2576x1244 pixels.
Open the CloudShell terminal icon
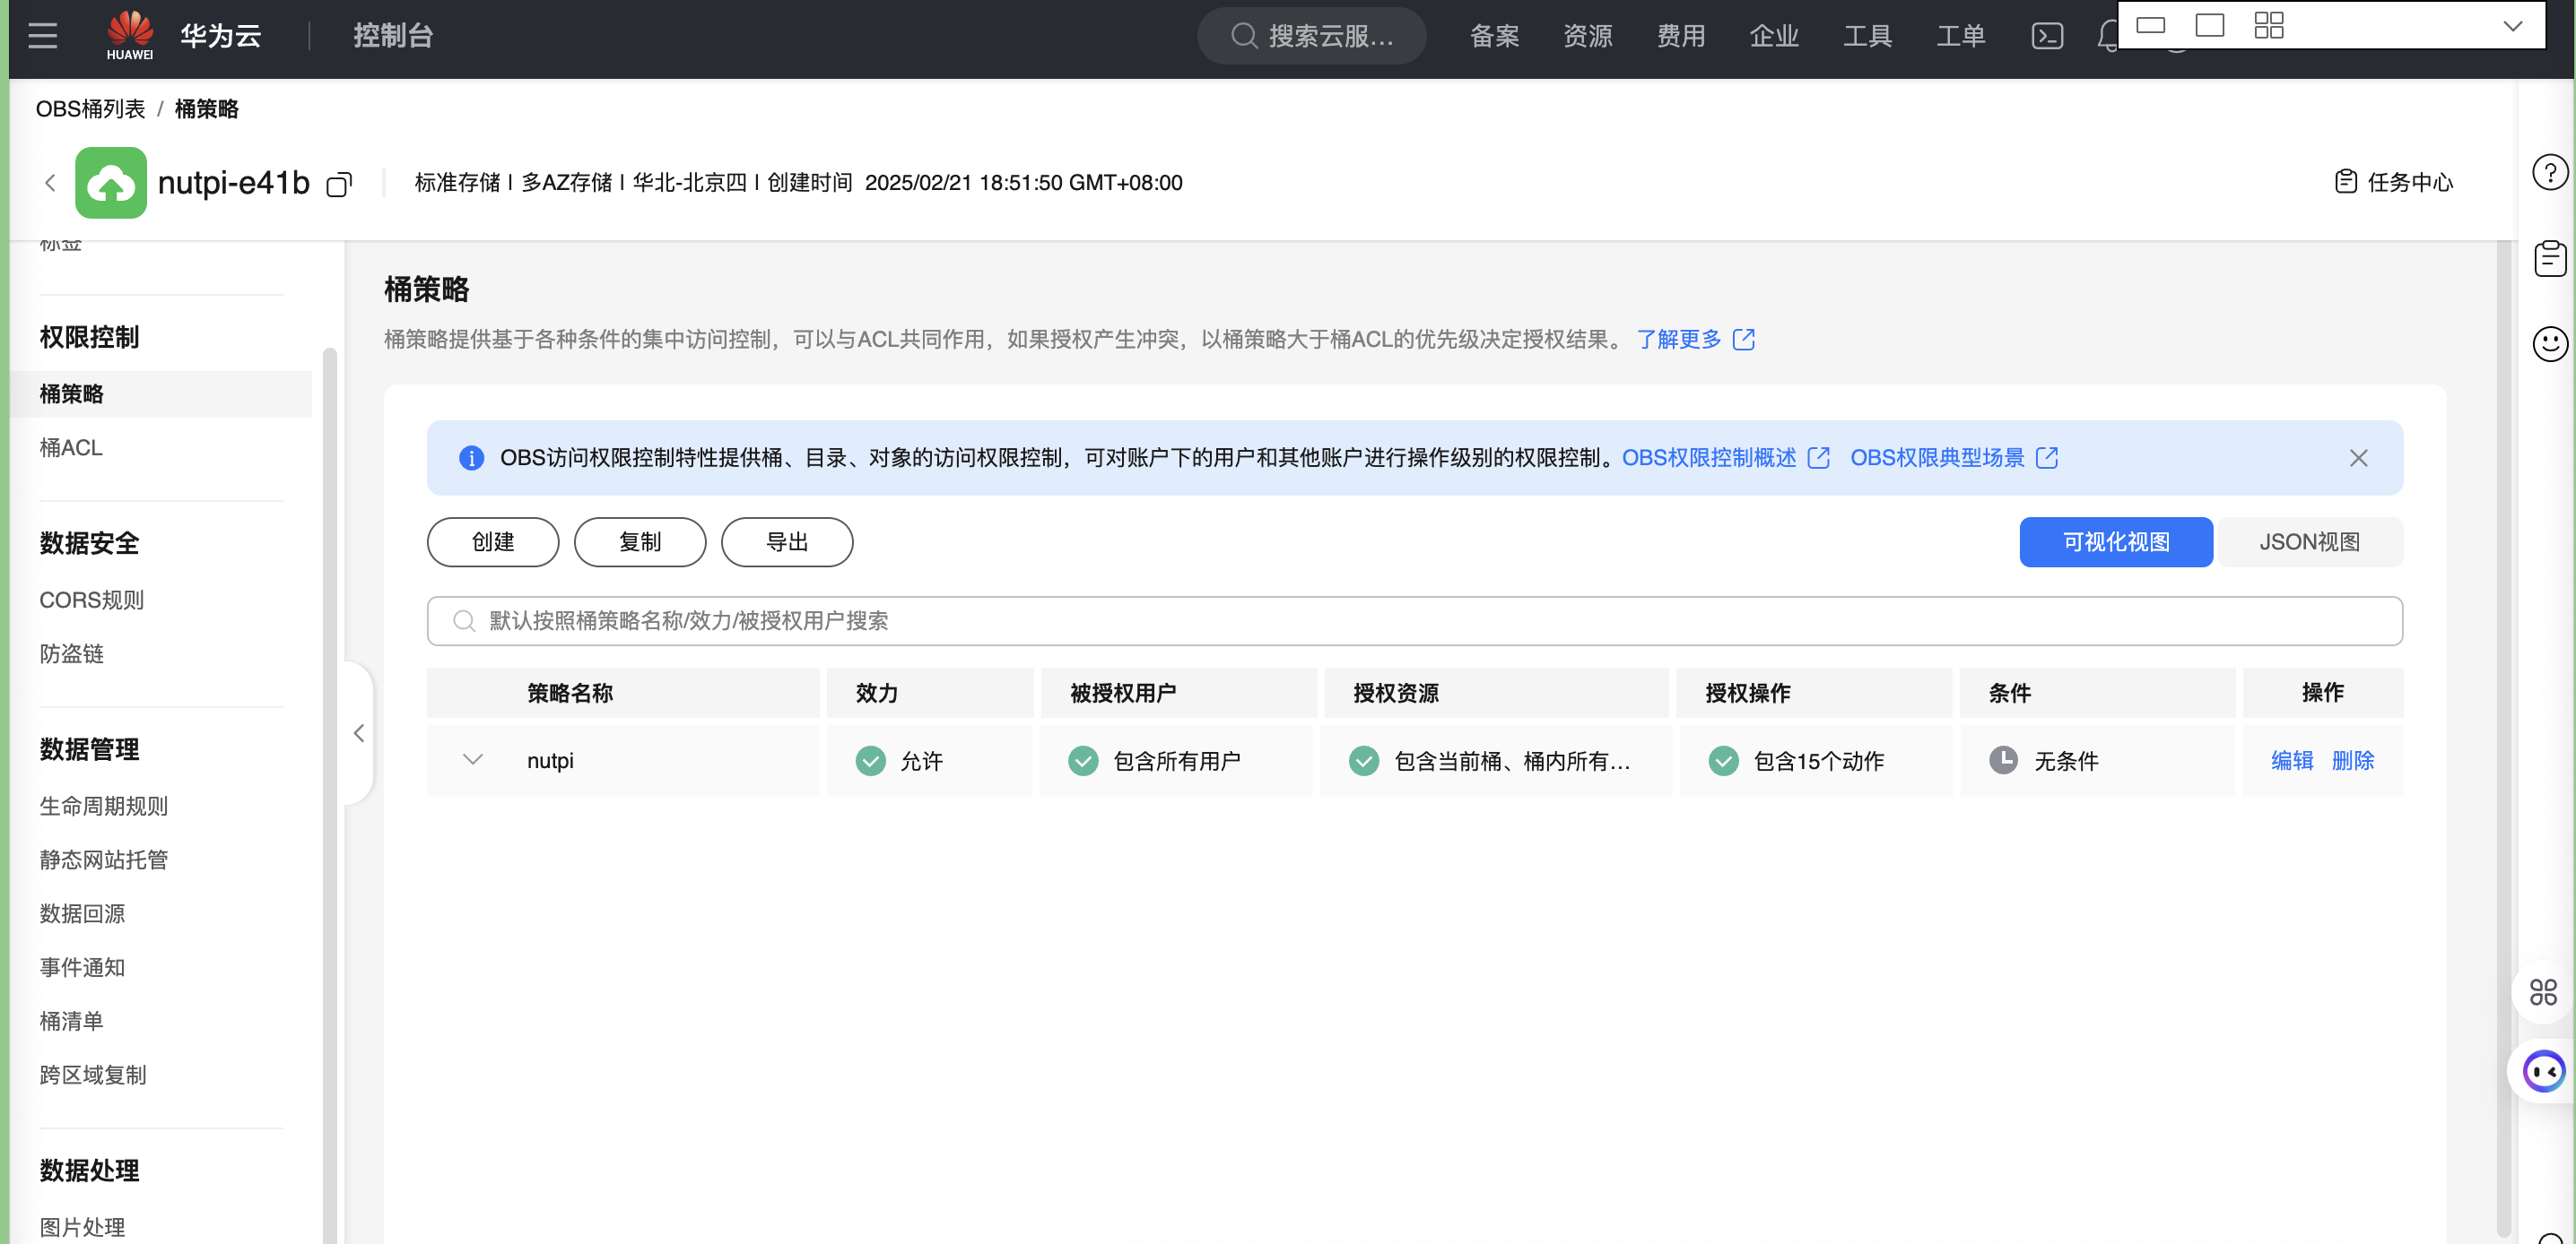click(2047, 36)
